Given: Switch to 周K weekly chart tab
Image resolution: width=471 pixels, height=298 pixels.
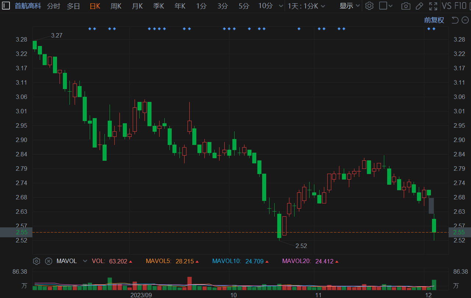Looking at the screenshot, I should [116, 6].
